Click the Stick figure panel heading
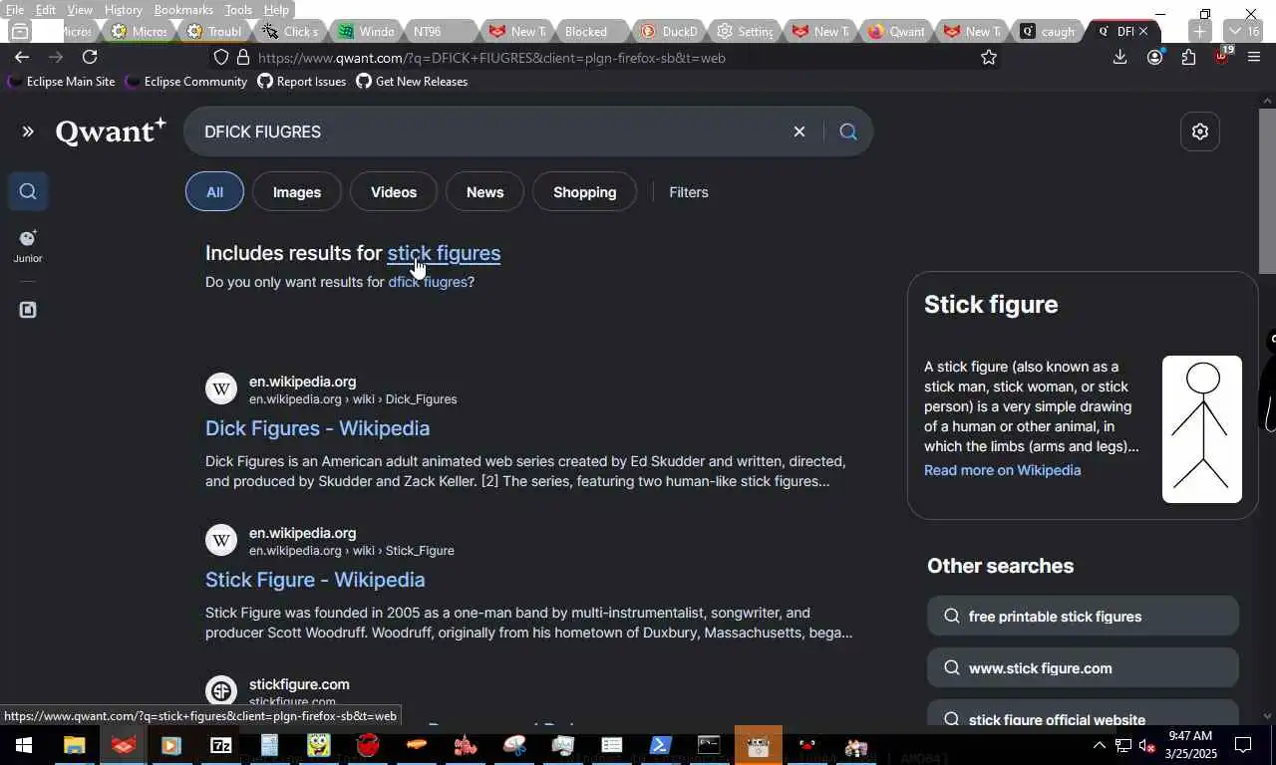The height and width of the screenshot is (765, 1276). [991, 305]
